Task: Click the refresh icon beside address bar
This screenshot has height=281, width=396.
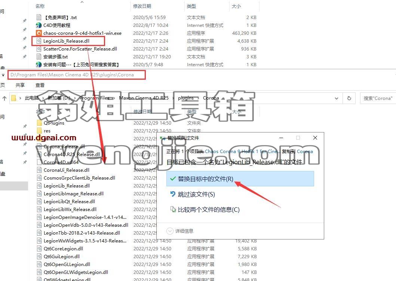Action: 349,98
